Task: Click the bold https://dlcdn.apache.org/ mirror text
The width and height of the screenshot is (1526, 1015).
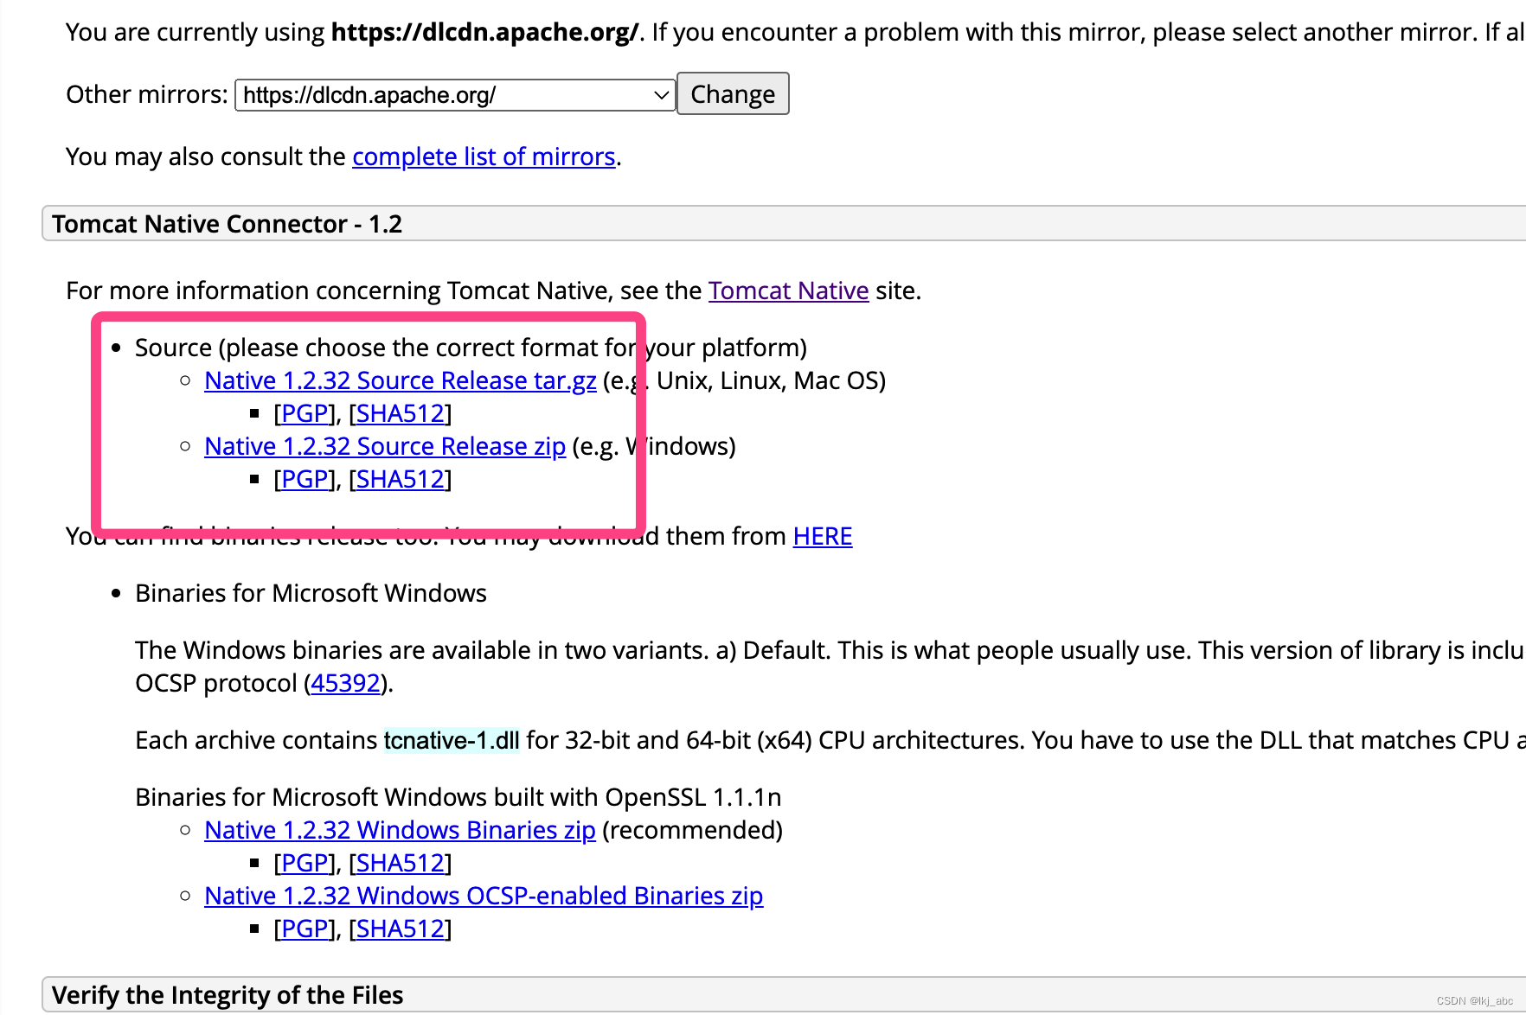Action: click(485, 32)
